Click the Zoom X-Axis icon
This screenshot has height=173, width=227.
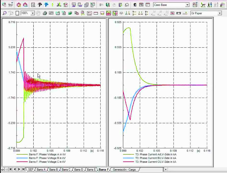(x=140, y=13)
